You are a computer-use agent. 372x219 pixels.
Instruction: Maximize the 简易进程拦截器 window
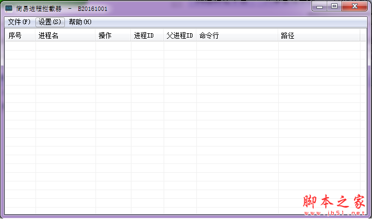click(334, 7)
